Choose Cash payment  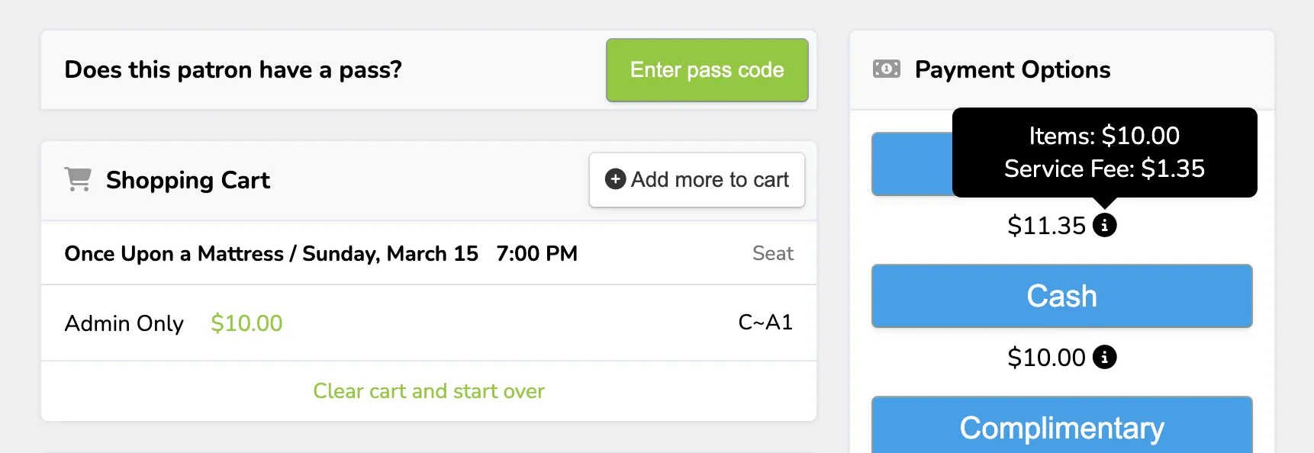tap(1061, 297)
